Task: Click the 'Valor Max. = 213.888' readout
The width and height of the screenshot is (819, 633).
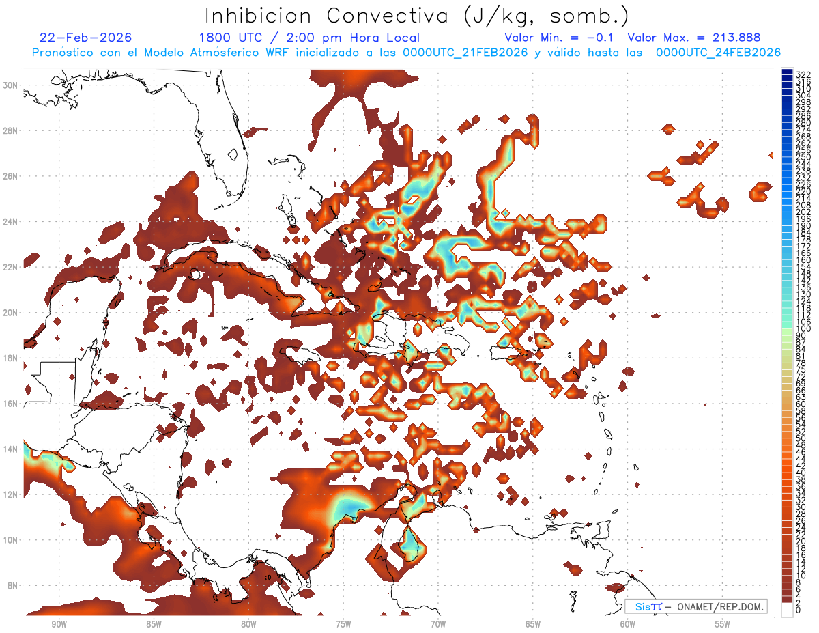Action: tap(693, 38)
